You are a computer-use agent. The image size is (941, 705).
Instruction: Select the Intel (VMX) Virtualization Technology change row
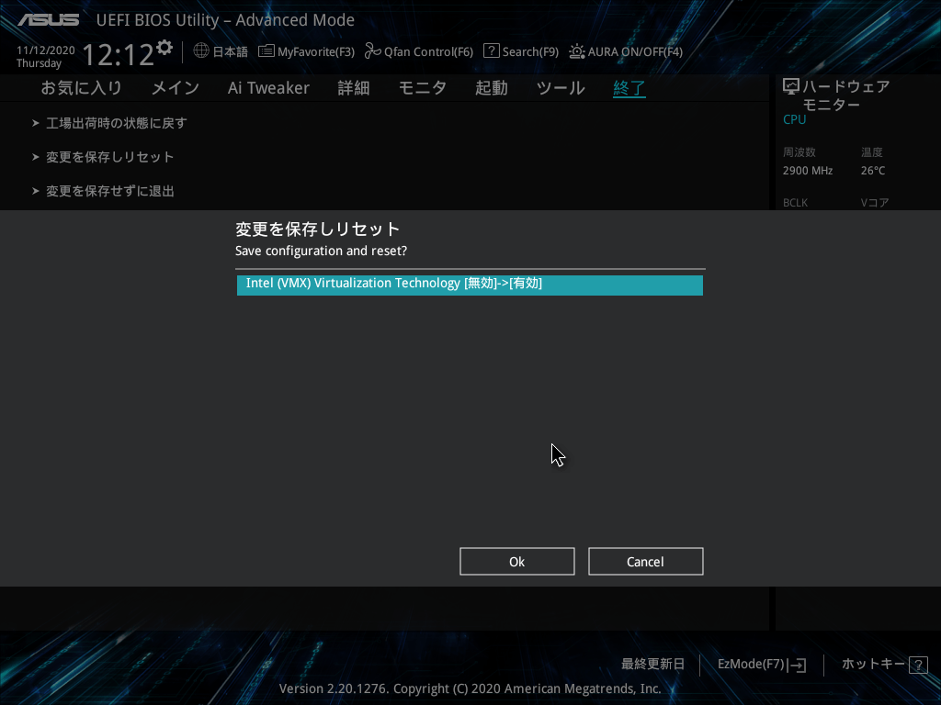tap(470, 285)
